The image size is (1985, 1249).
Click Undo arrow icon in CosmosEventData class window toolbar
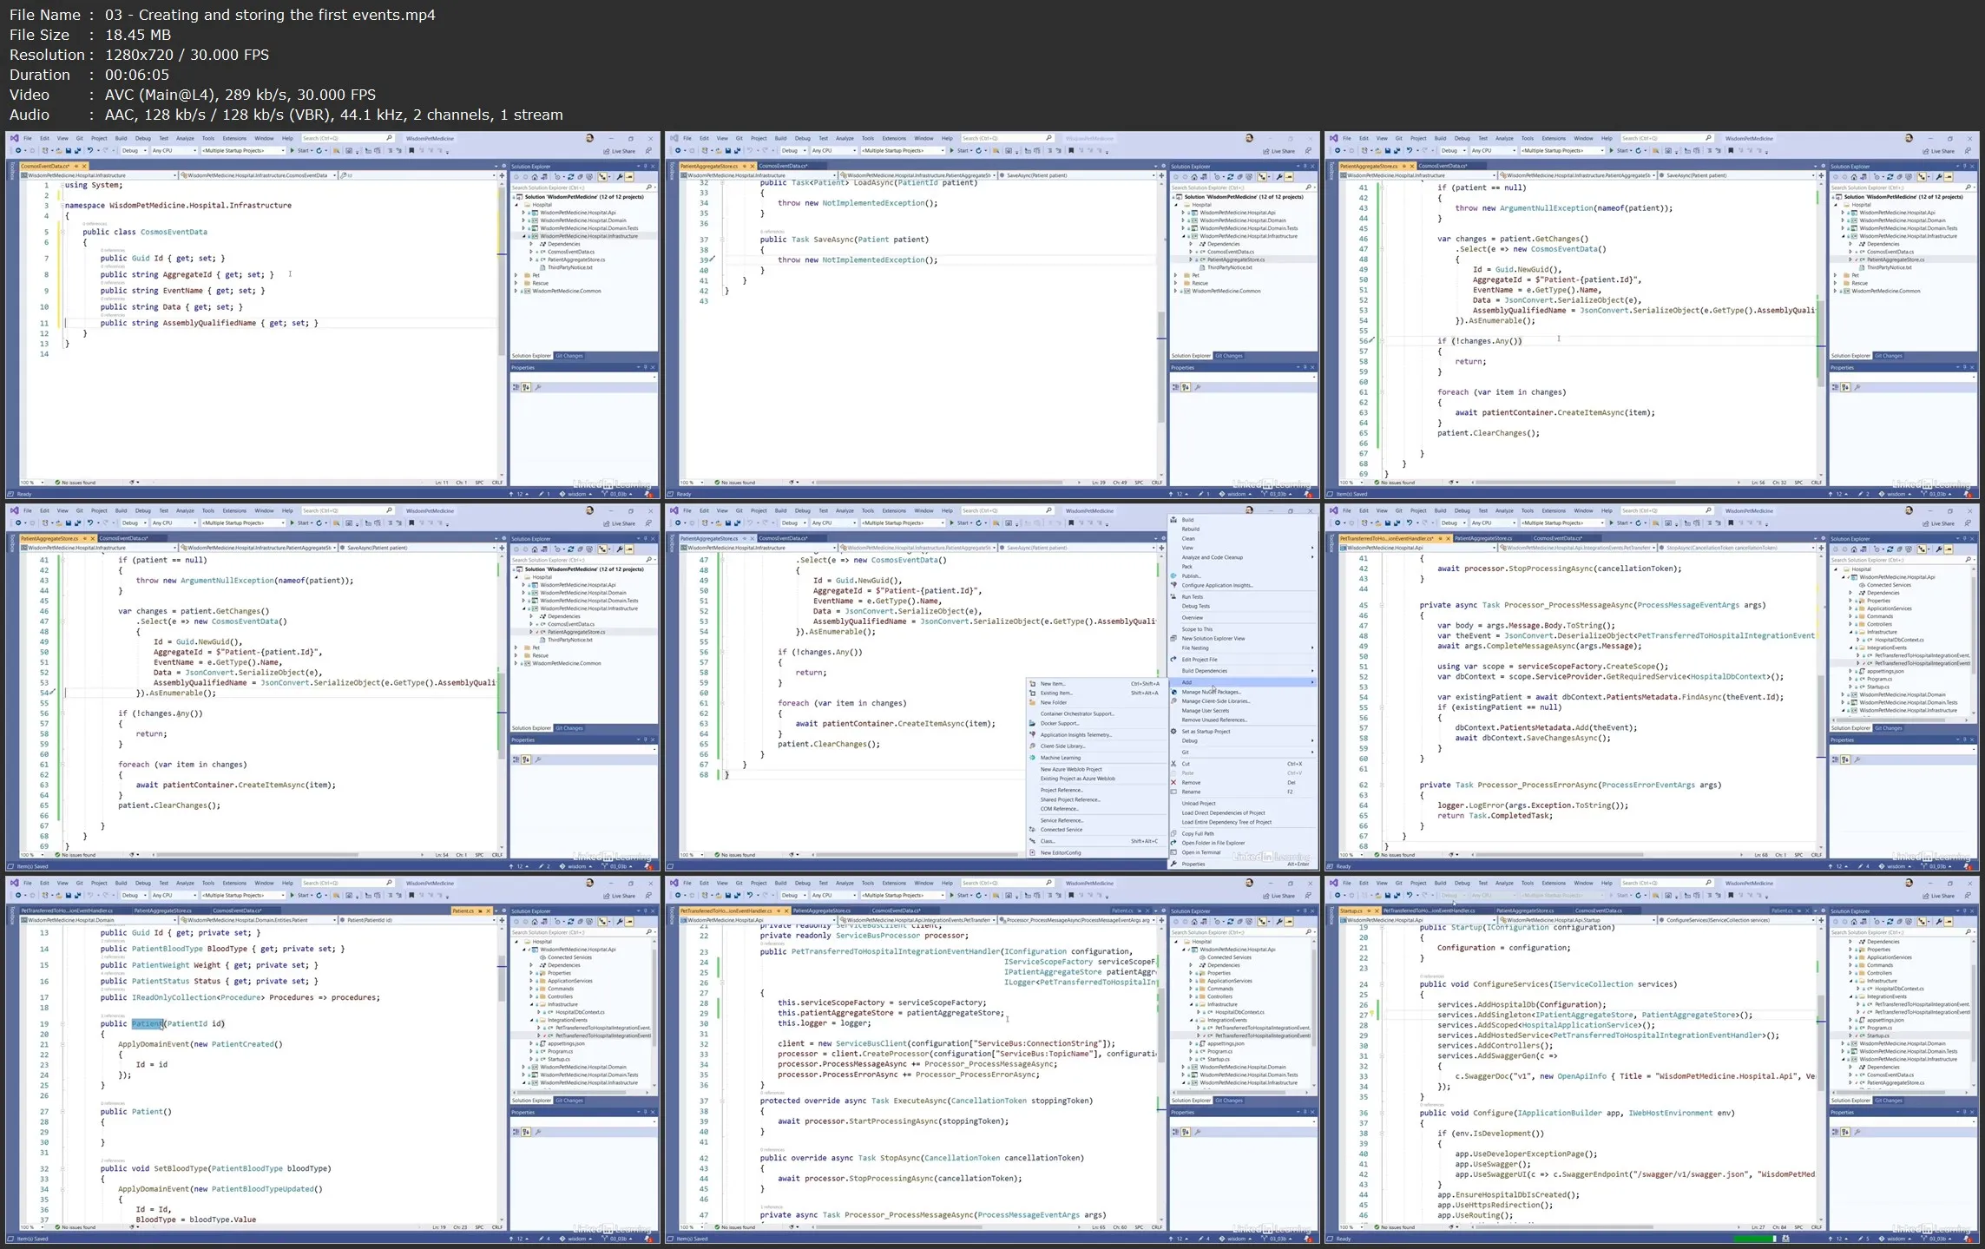[x=90, y=150]
